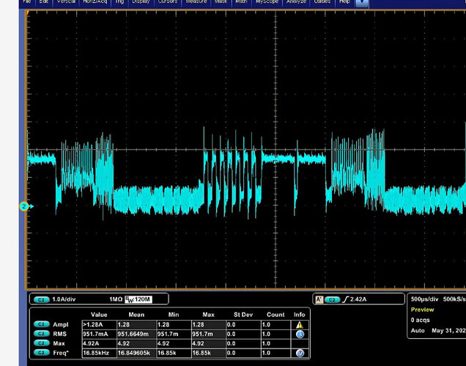466x366 pixels.
Task: Click the 2.42A trigger level readout
Action: click(358, 299)
